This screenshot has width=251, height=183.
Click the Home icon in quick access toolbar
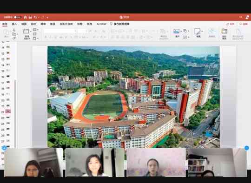point(25,17)
